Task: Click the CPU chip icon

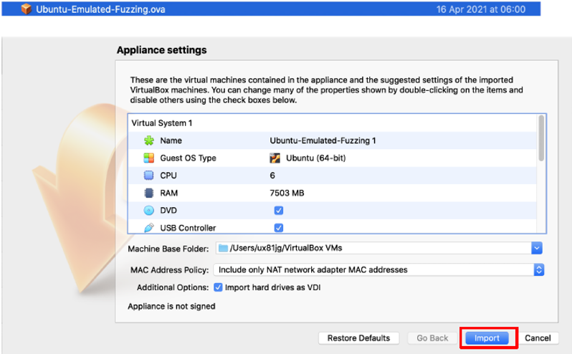Action: coord(149,176)
